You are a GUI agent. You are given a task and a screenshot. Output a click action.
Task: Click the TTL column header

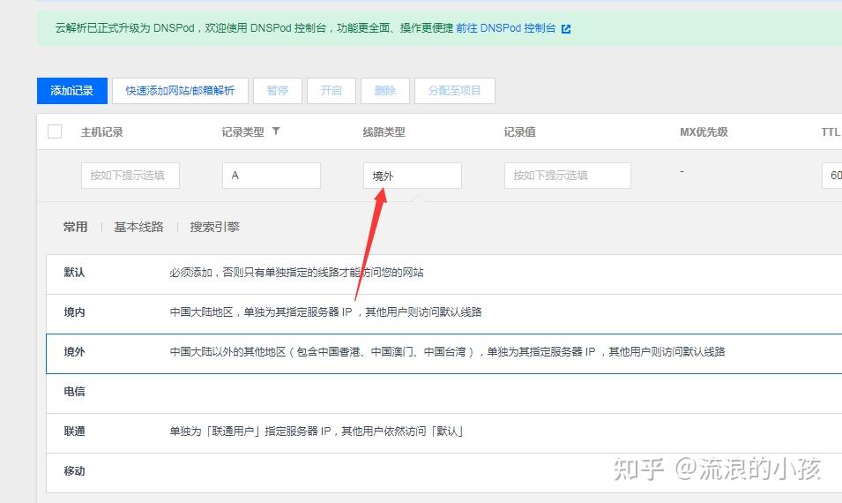pyautogui.click(x=831, y=132)
